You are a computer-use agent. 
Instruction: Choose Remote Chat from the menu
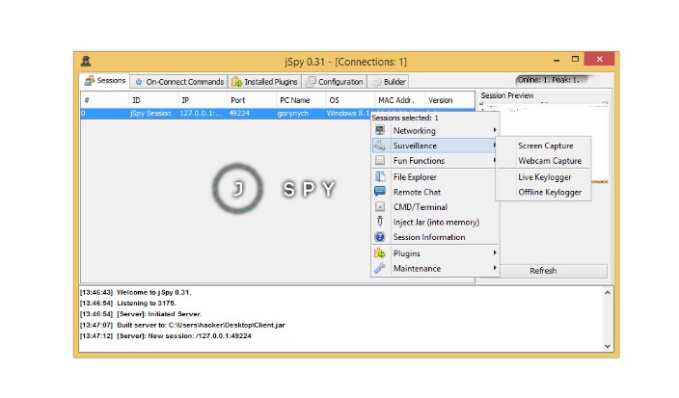435,192
